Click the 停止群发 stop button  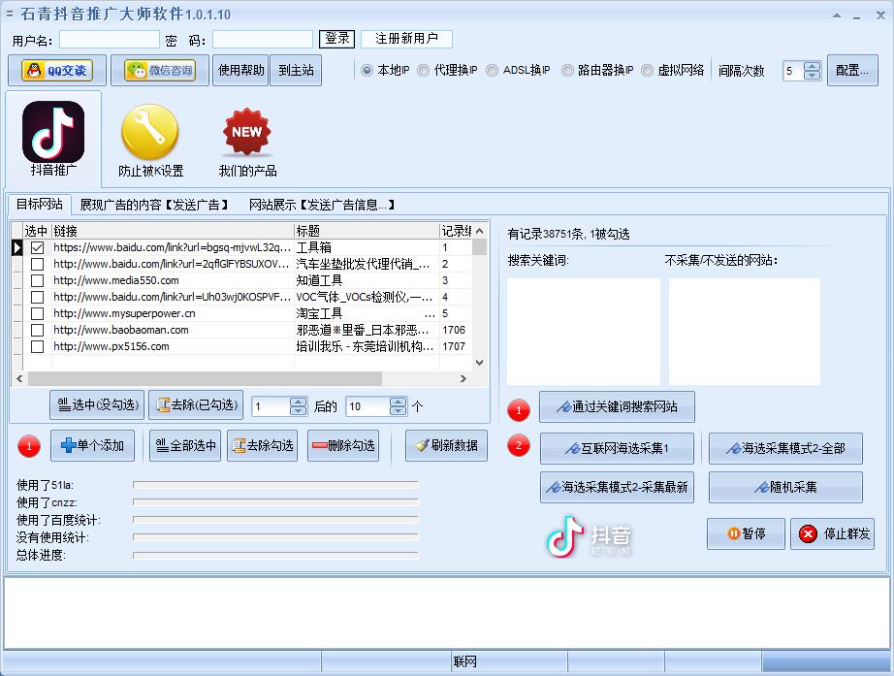click(832, 534)
